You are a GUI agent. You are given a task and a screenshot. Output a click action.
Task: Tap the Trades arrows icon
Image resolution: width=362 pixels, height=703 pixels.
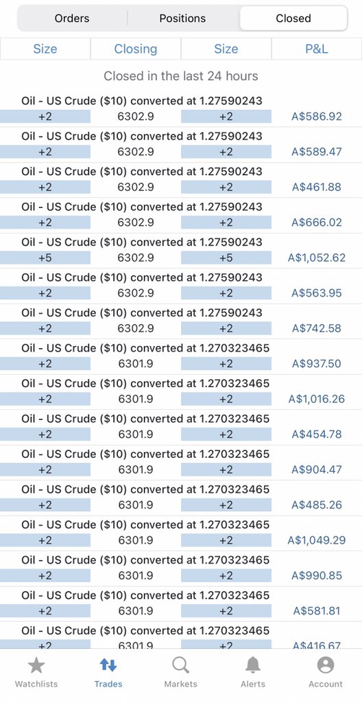[x=108, y=665]
